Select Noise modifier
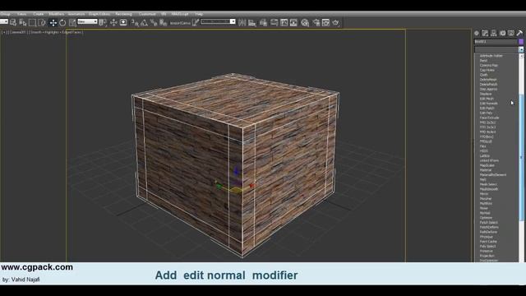Image resolution: width=526 pixels, height=296 pixels. coord(484,208)
